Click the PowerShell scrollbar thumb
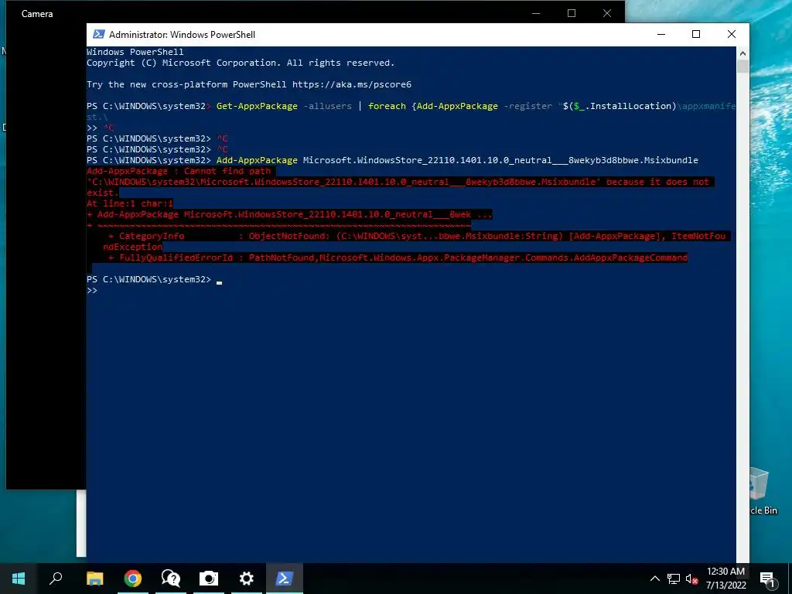 (x=742, y=67)
